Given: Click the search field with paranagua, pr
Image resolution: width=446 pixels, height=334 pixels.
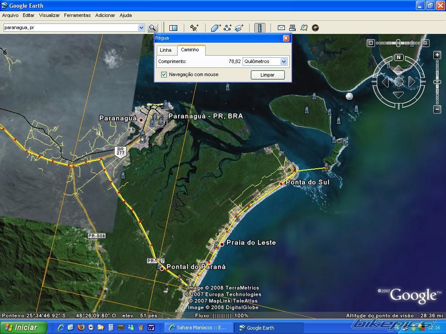Looking at the screenshot, I should [71, 27].
